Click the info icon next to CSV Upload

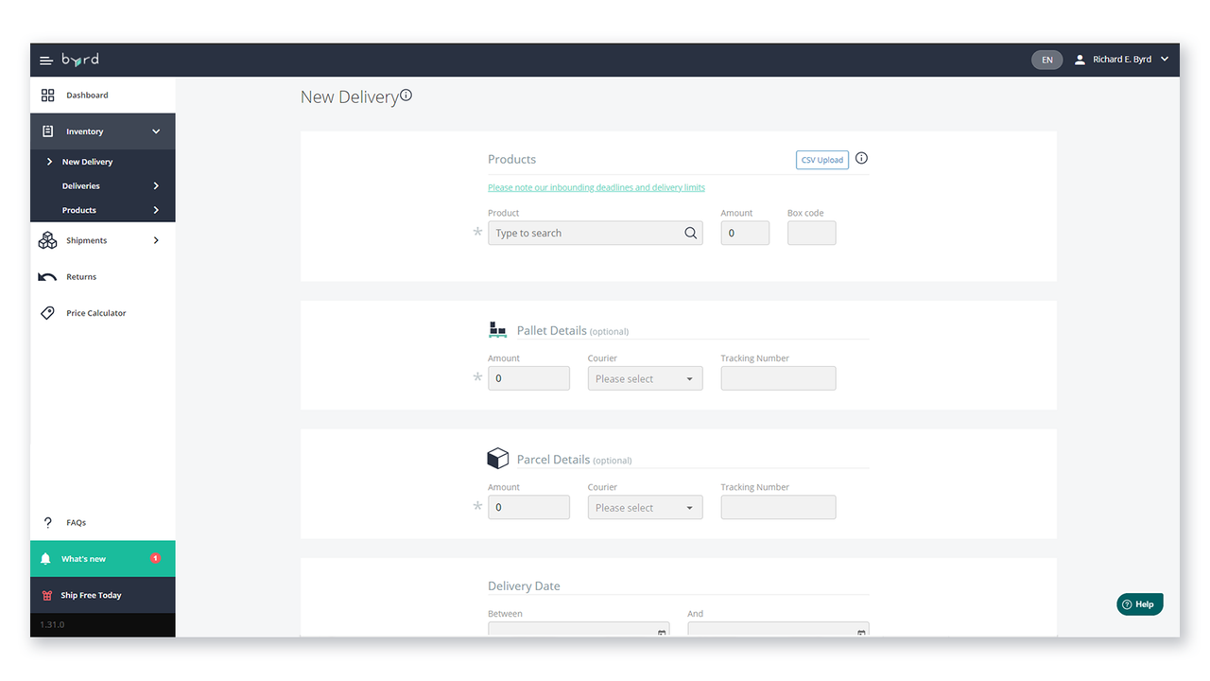861,159
